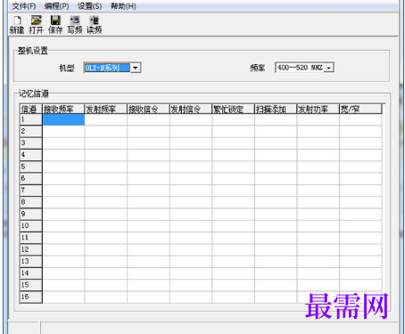This screenshot has width=405, height=334.
Task: Click the 接收信令 column header
Action: click(148, 109)
